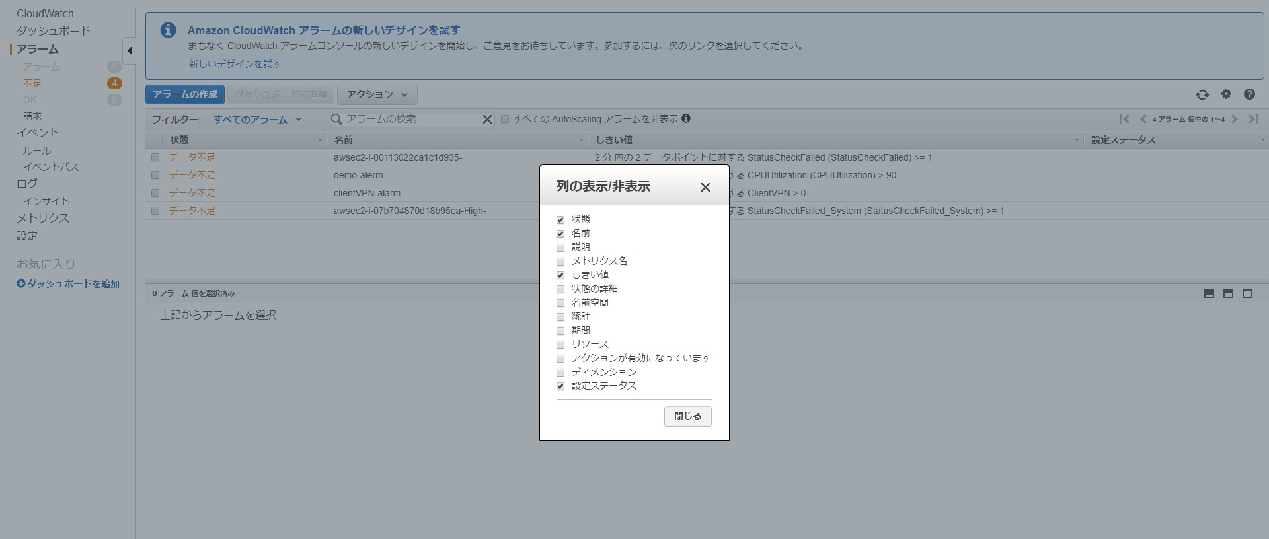Open ダッシュボード in the sidebar
This screenshot has width=1269, height=539.
tap(54, 31)
